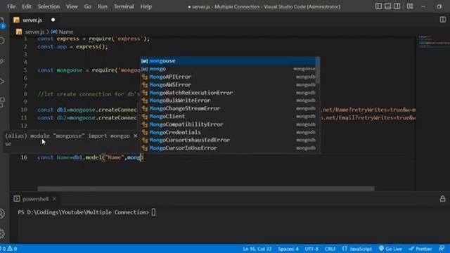Screen dimensions: 450x253
Task: Open the Go menu
Action: coord(87,6)
